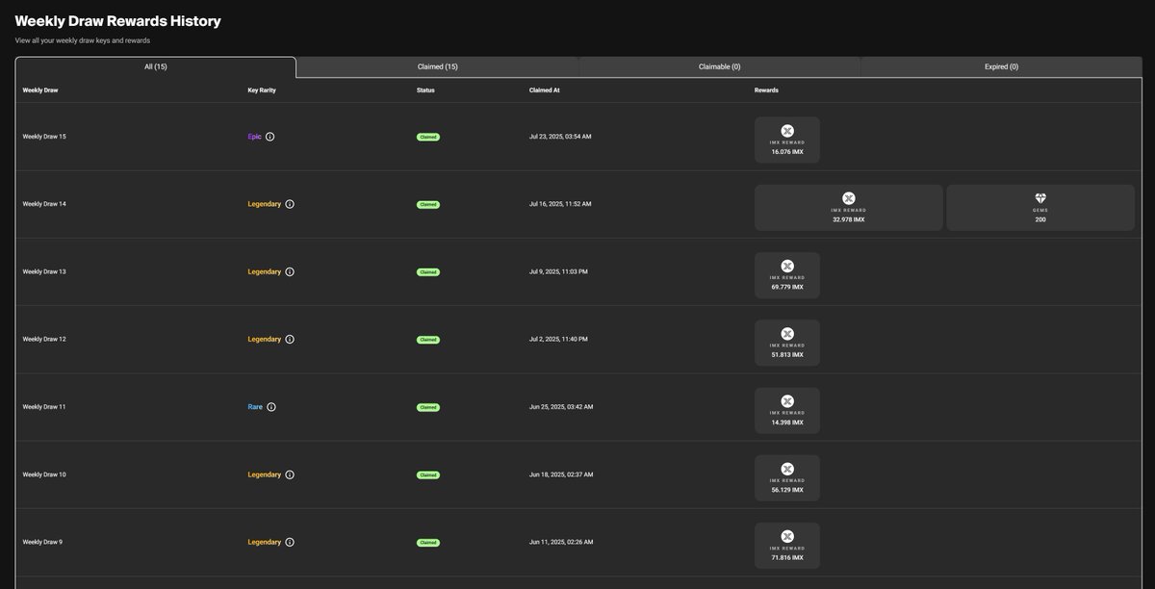The height and width of the screenshot is (589, 1155).
Task: Select the Weekly Draw 13 row label
Action: pyautogui.click(x=44, y=271)
